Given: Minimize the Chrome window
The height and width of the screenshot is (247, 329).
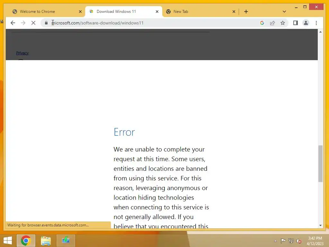Looking at the screenshot, I should click(296, 7).
